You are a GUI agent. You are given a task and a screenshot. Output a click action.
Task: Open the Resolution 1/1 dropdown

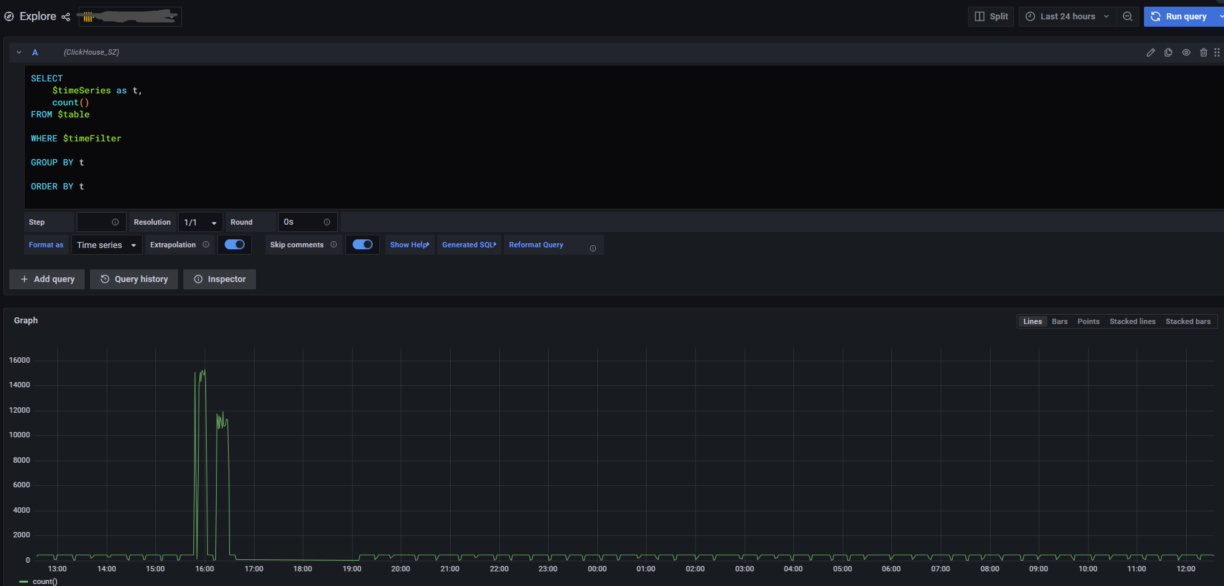(x=200, y=223)
